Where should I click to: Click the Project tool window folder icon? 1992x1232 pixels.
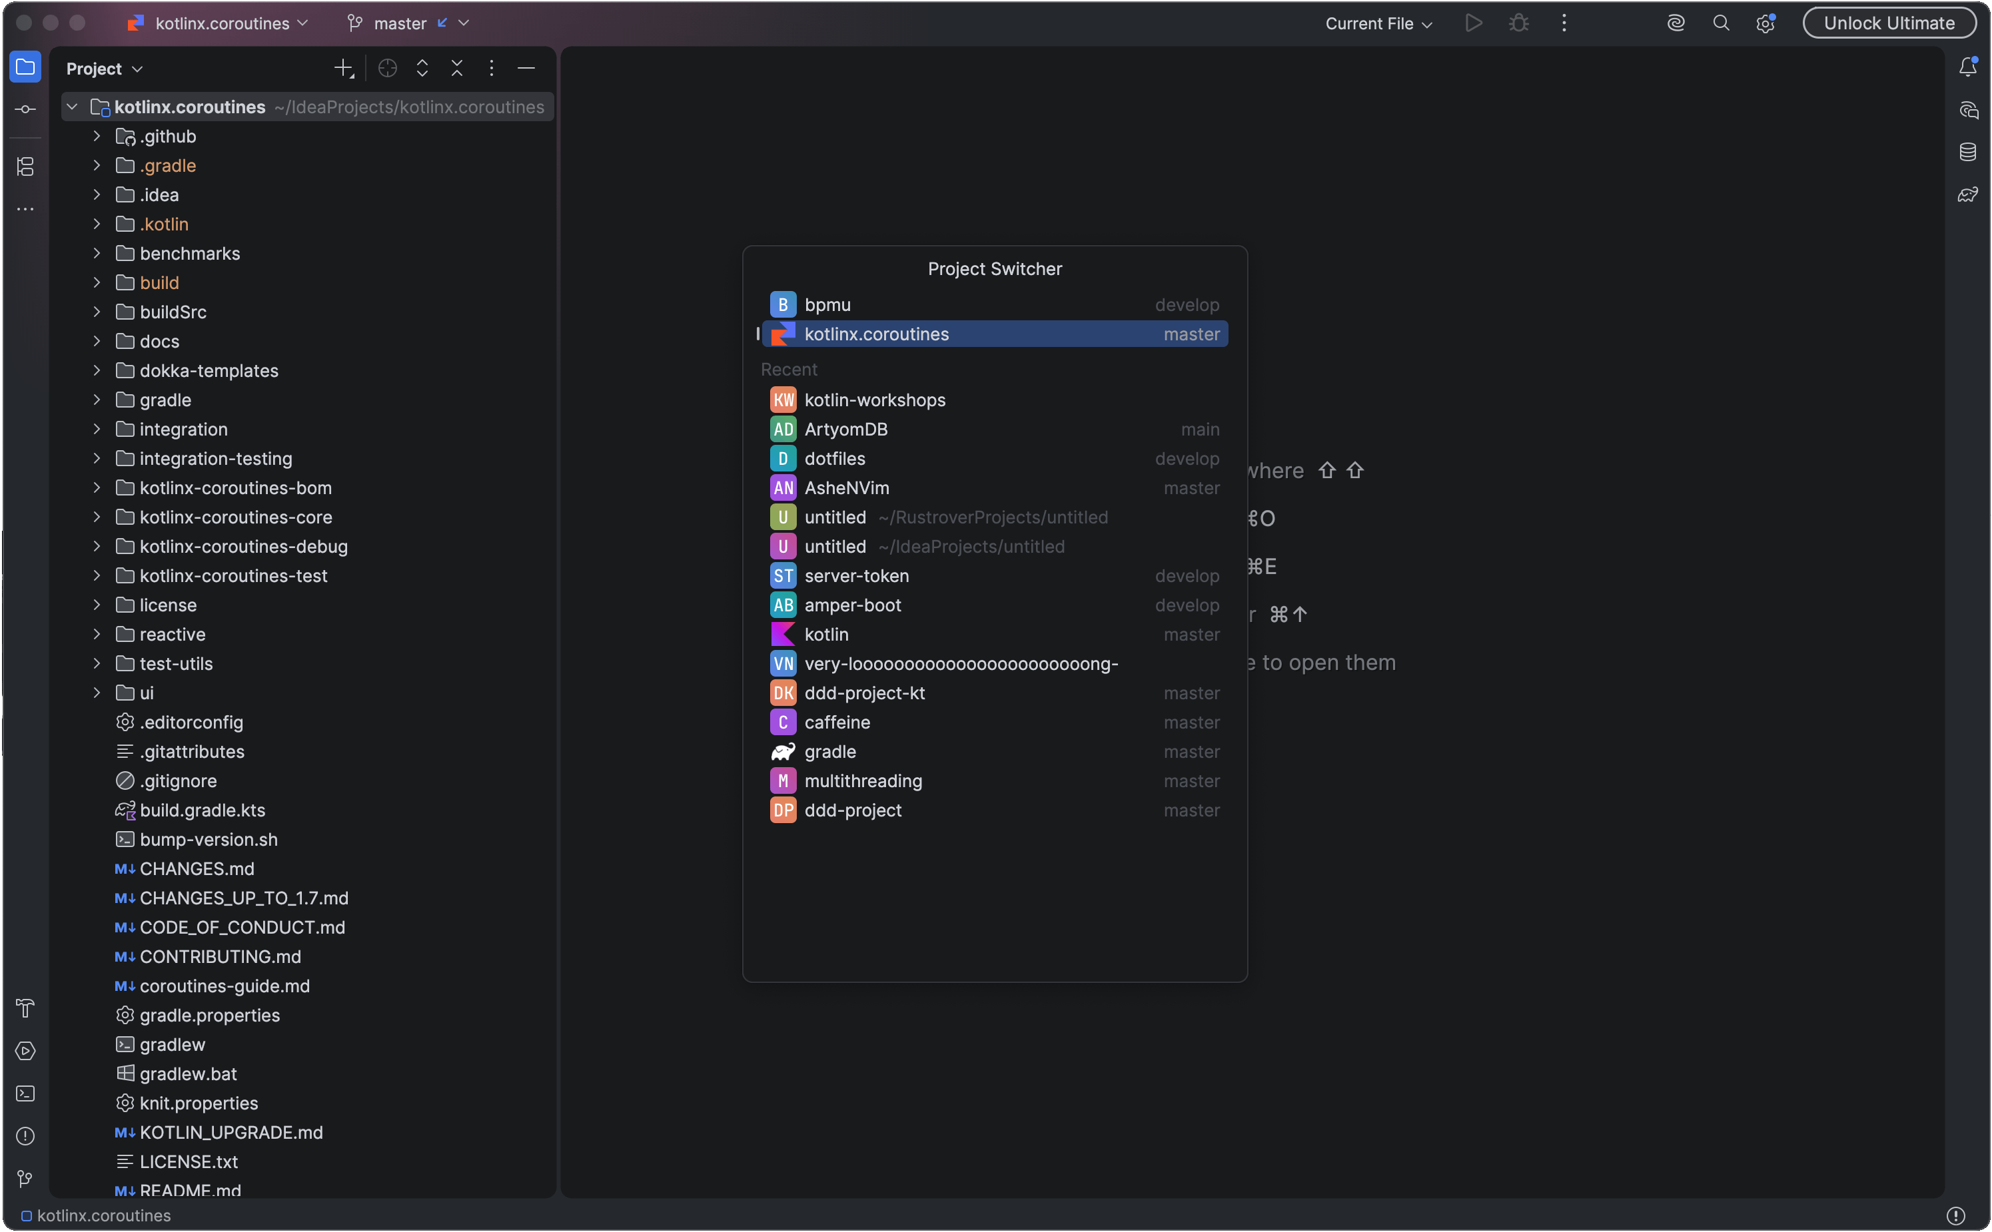(x=25, y=67)
